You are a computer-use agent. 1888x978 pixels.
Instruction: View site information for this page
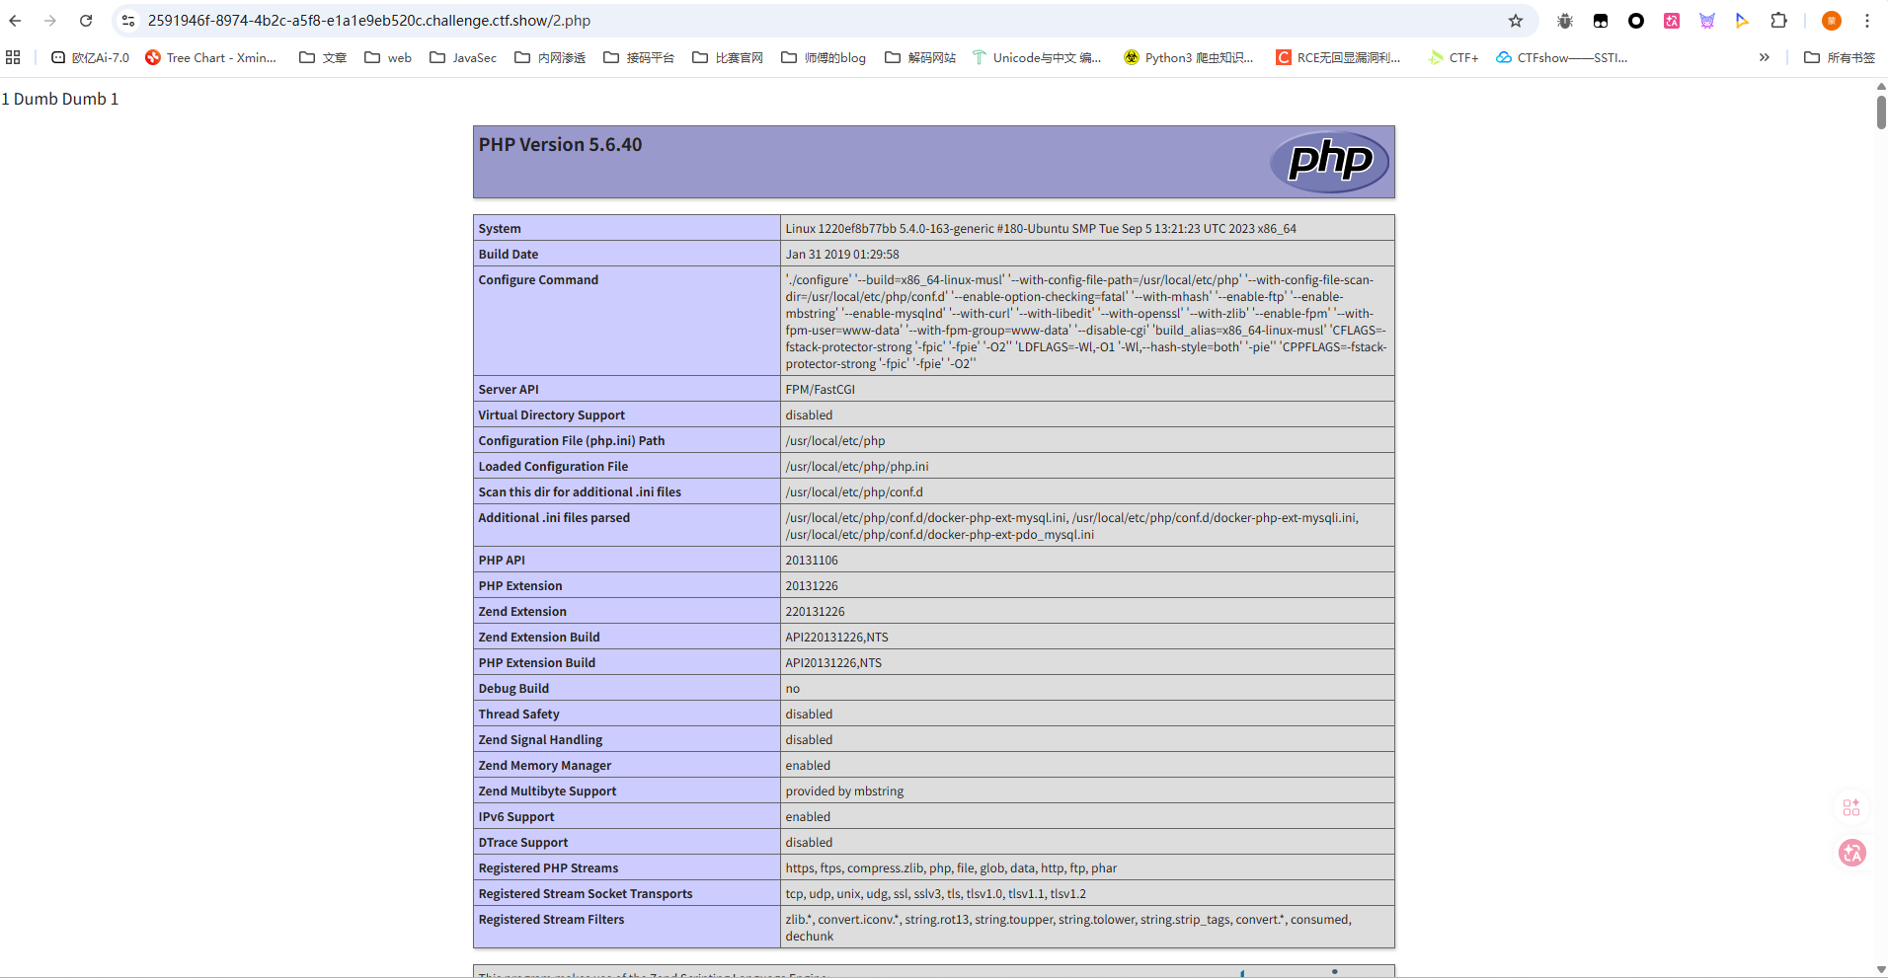[x=128, y=21]
